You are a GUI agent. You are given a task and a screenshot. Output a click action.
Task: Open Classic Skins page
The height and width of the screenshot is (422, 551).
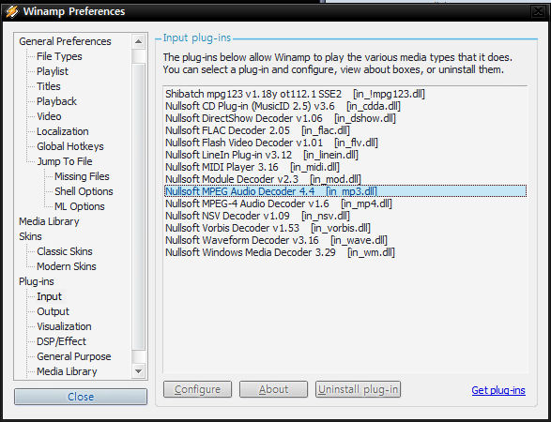coord(65,251)
